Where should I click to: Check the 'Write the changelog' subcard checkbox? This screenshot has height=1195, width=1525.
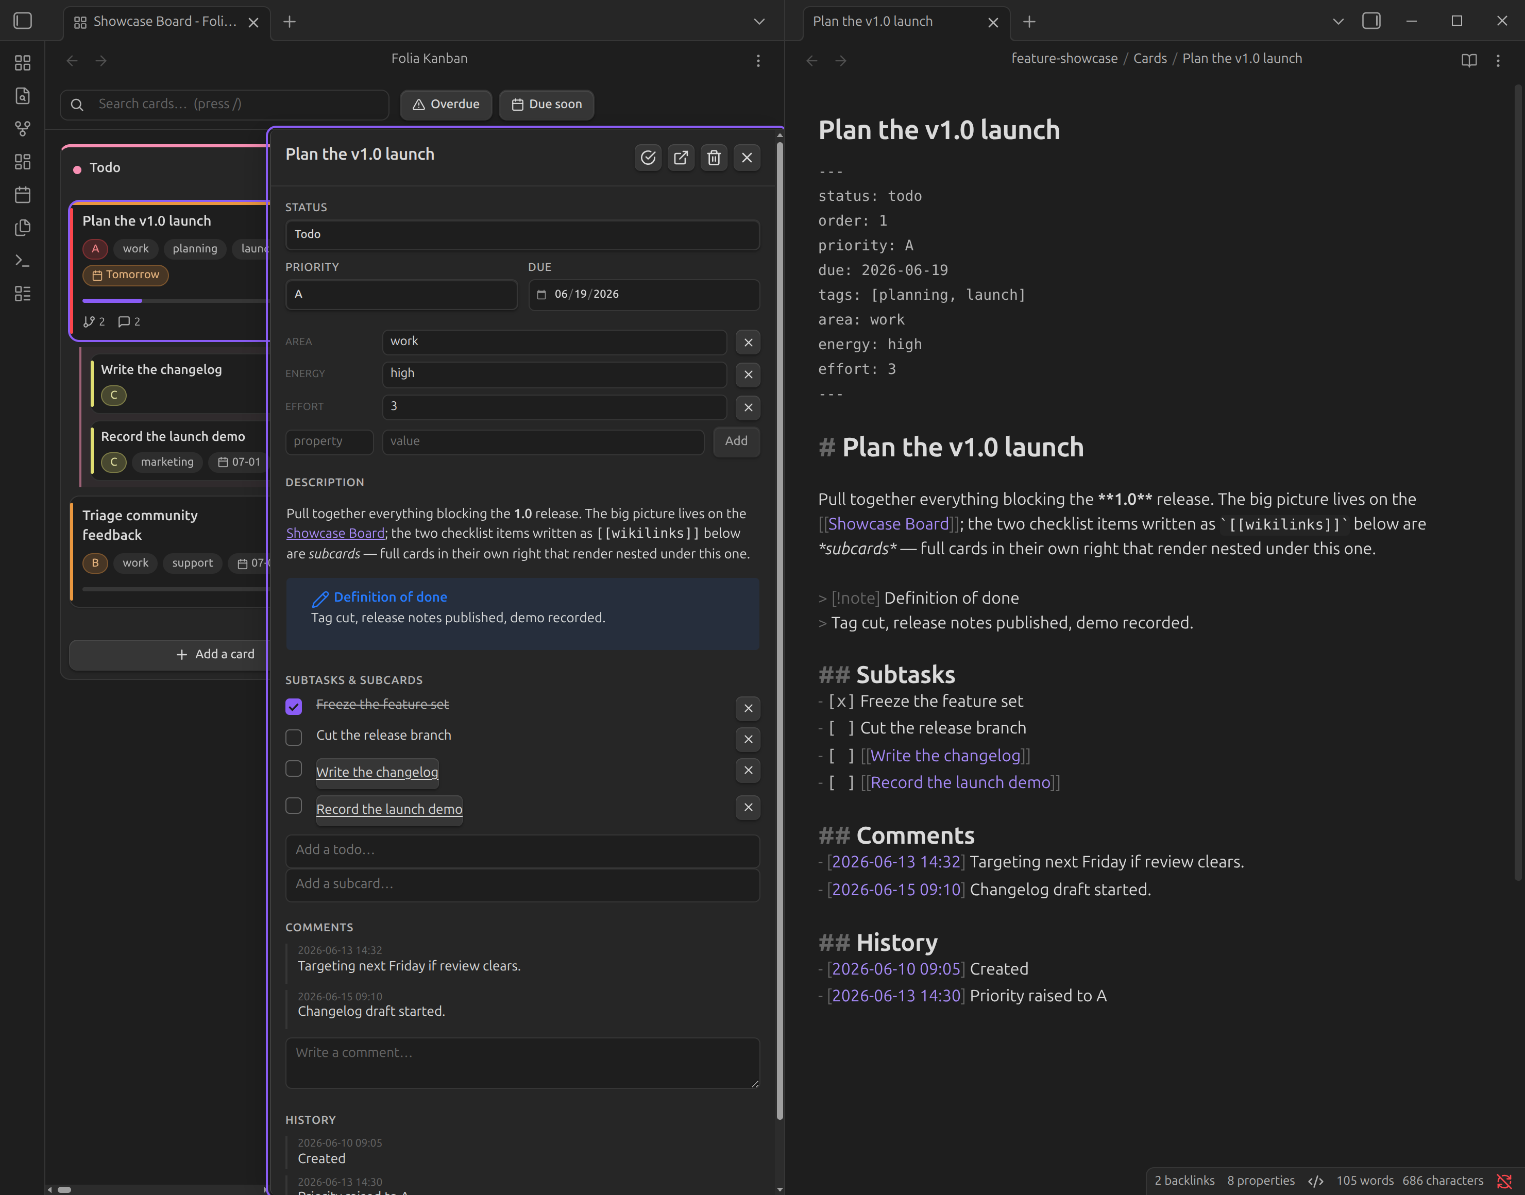click(293, 768)
